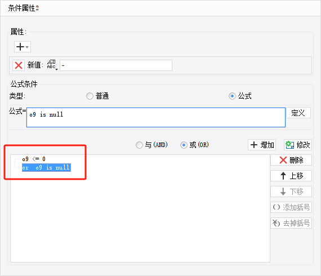Click the 修改 button with the gear icon

pos(298,145)
